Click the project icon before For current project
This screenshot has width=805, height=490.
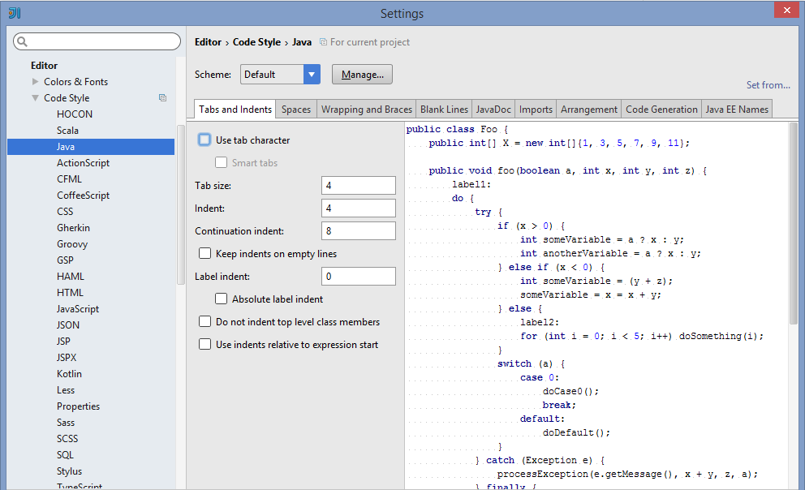tap(323, 42)
